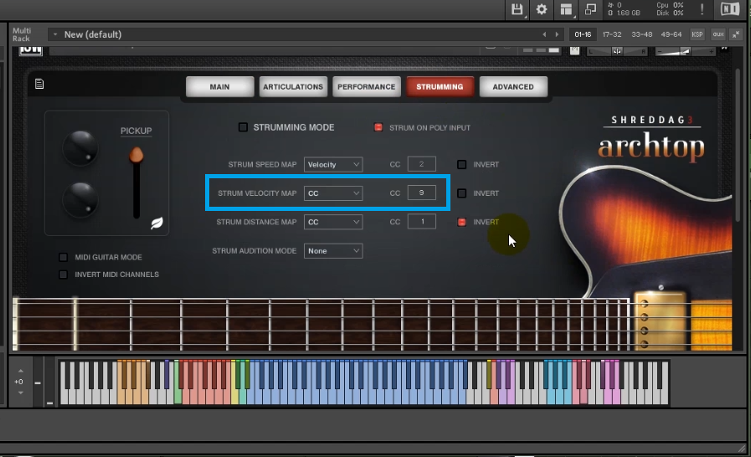Click the PICKUP label

136,131
